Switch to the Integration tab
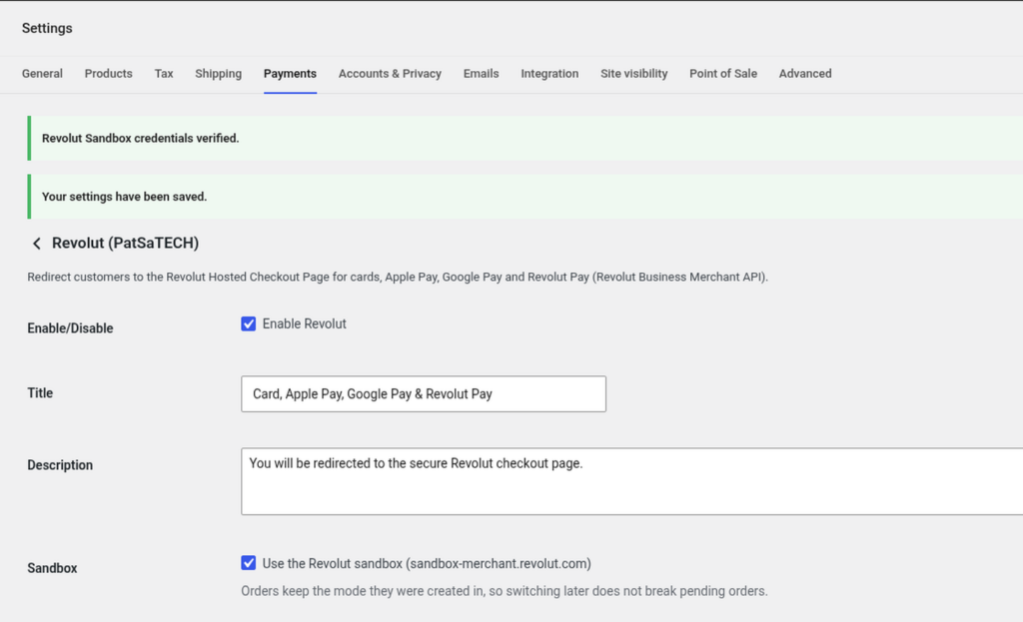The height and width of the screenshot is (622, 1023). (549, 74)
